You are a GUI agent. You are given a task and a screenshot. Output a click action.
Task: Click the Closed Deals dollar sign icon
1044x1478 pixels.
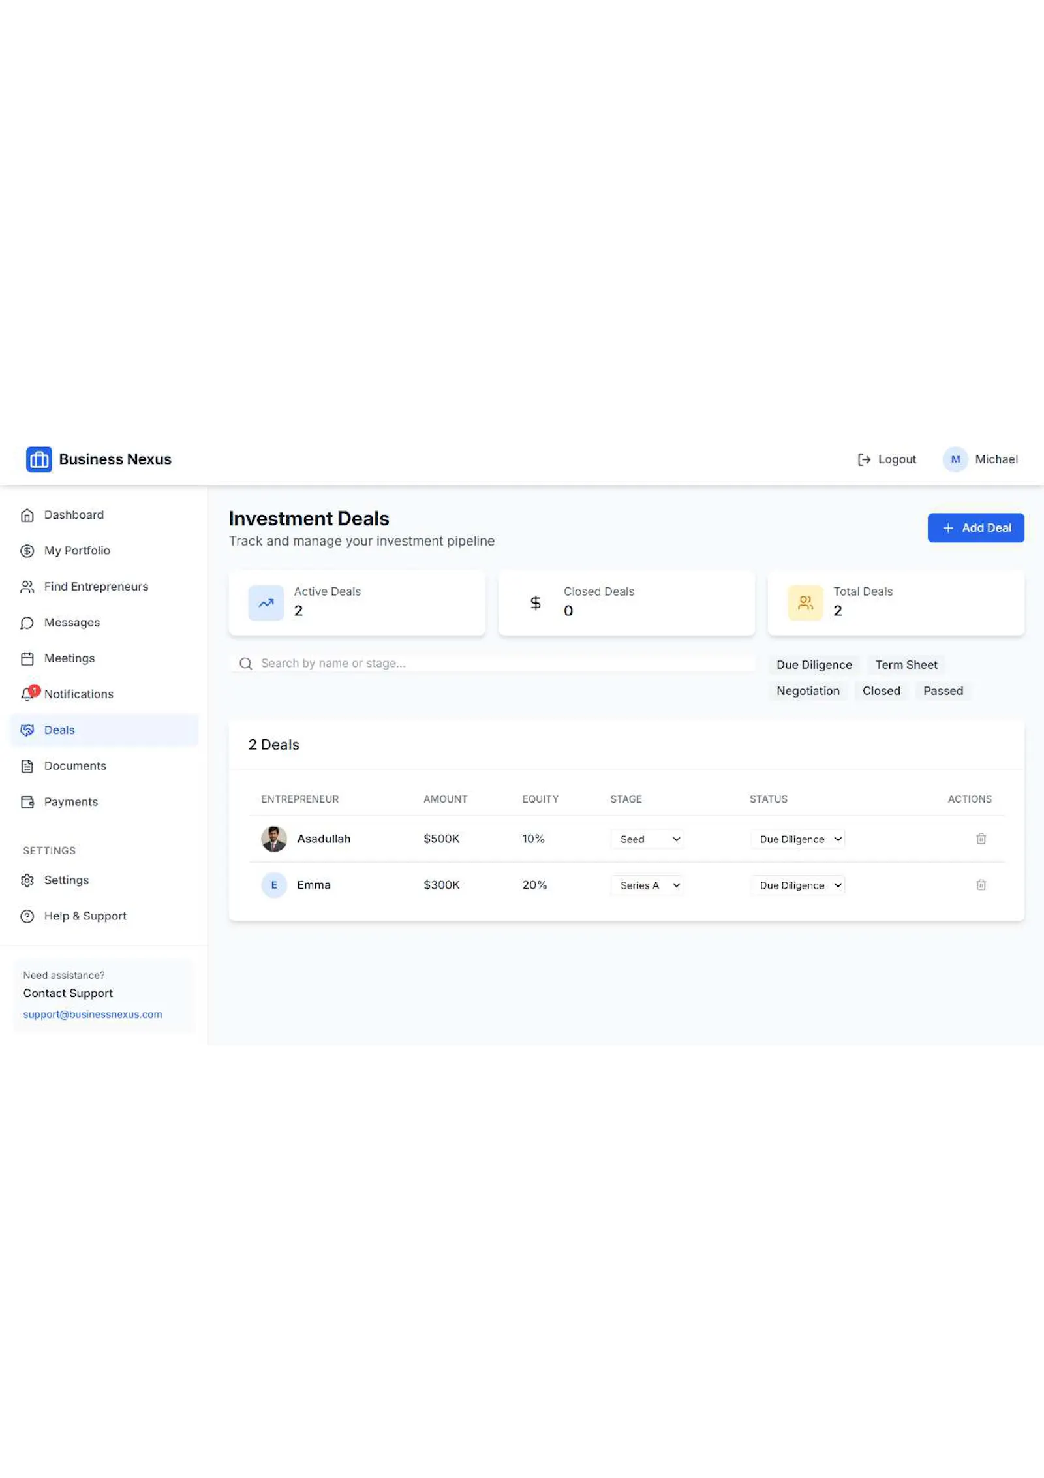click(535, 602)
